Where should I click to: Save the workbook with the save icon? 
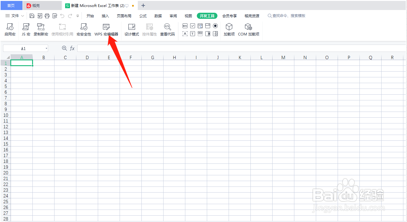point(32,16)
